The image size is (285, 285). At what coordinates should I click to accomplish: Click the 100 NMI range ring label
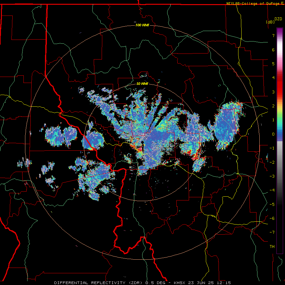click(142, 25)
